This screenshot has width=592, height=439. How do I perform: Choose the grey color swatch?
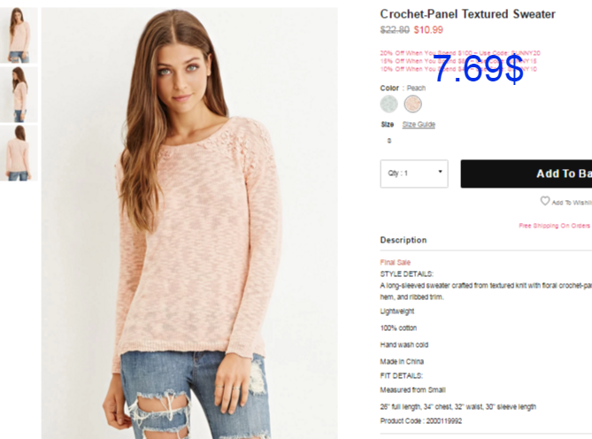(388, 104)
